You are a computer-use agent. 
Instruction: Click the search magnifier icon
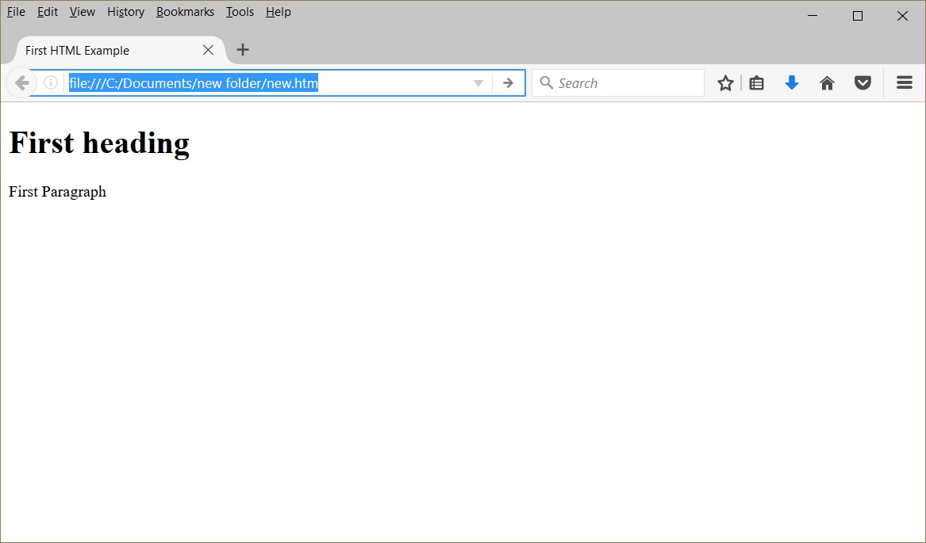(547, 83)
